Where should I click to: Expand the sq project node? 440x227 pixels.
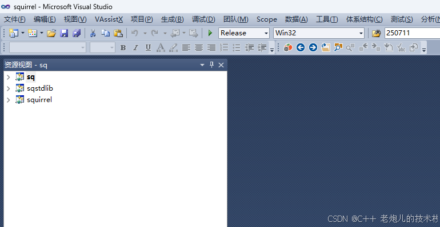coord(9,77)
